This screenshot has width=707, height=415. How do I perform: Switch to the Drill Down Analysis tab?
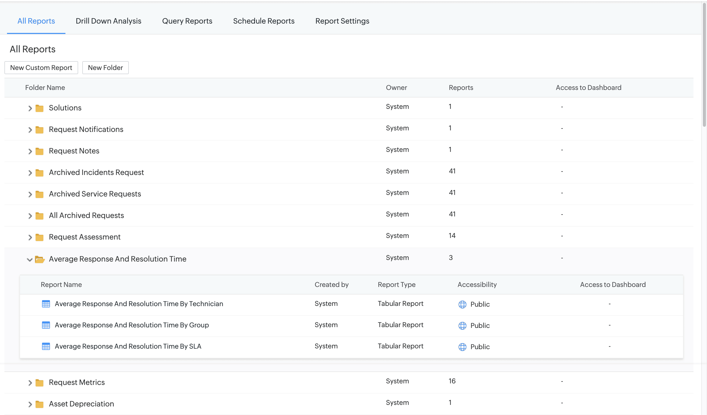pyautogui.click(x=108, y=21)
